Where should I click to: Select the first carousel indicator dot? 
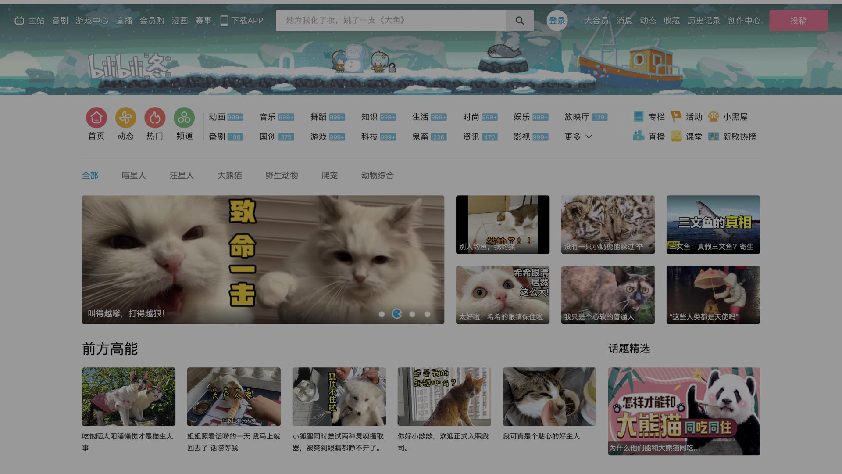(x=382, y=314)
